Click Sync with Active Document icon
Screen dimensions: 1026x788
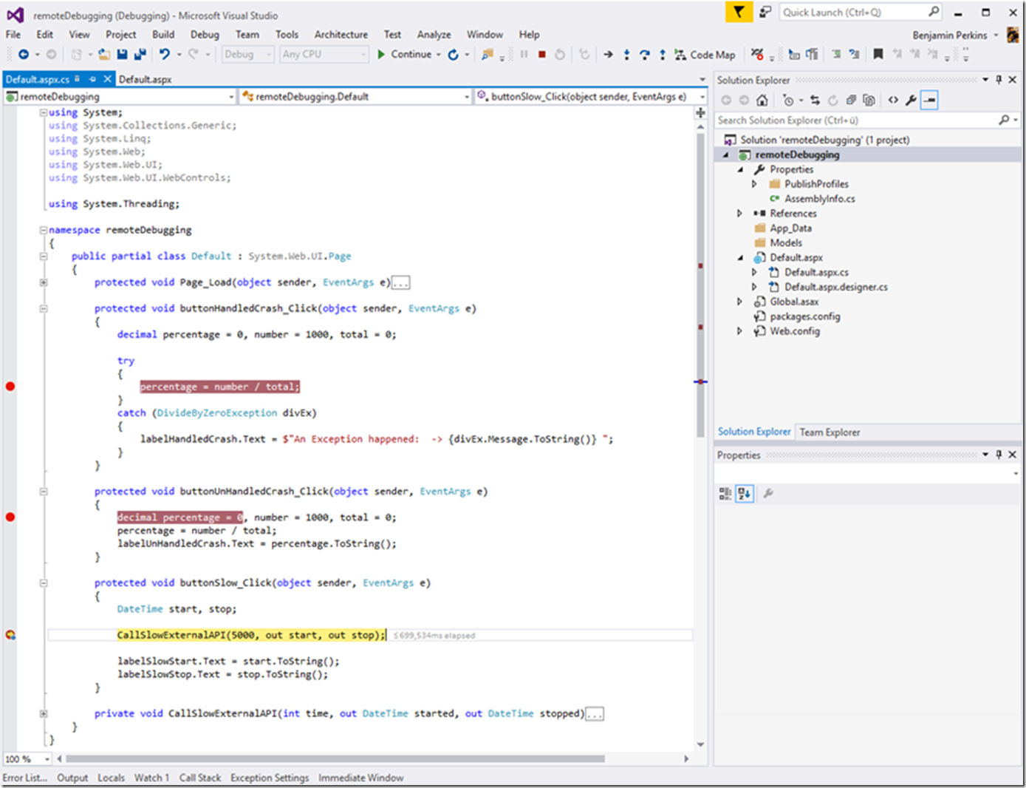[815, 100]
